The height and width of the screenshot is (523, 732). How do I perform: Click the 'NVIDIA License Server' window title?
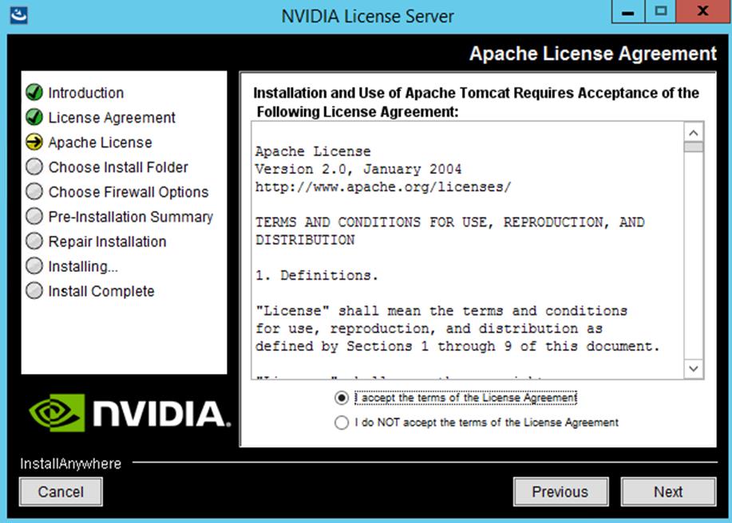pyautogui.click(x=367, y=16)
